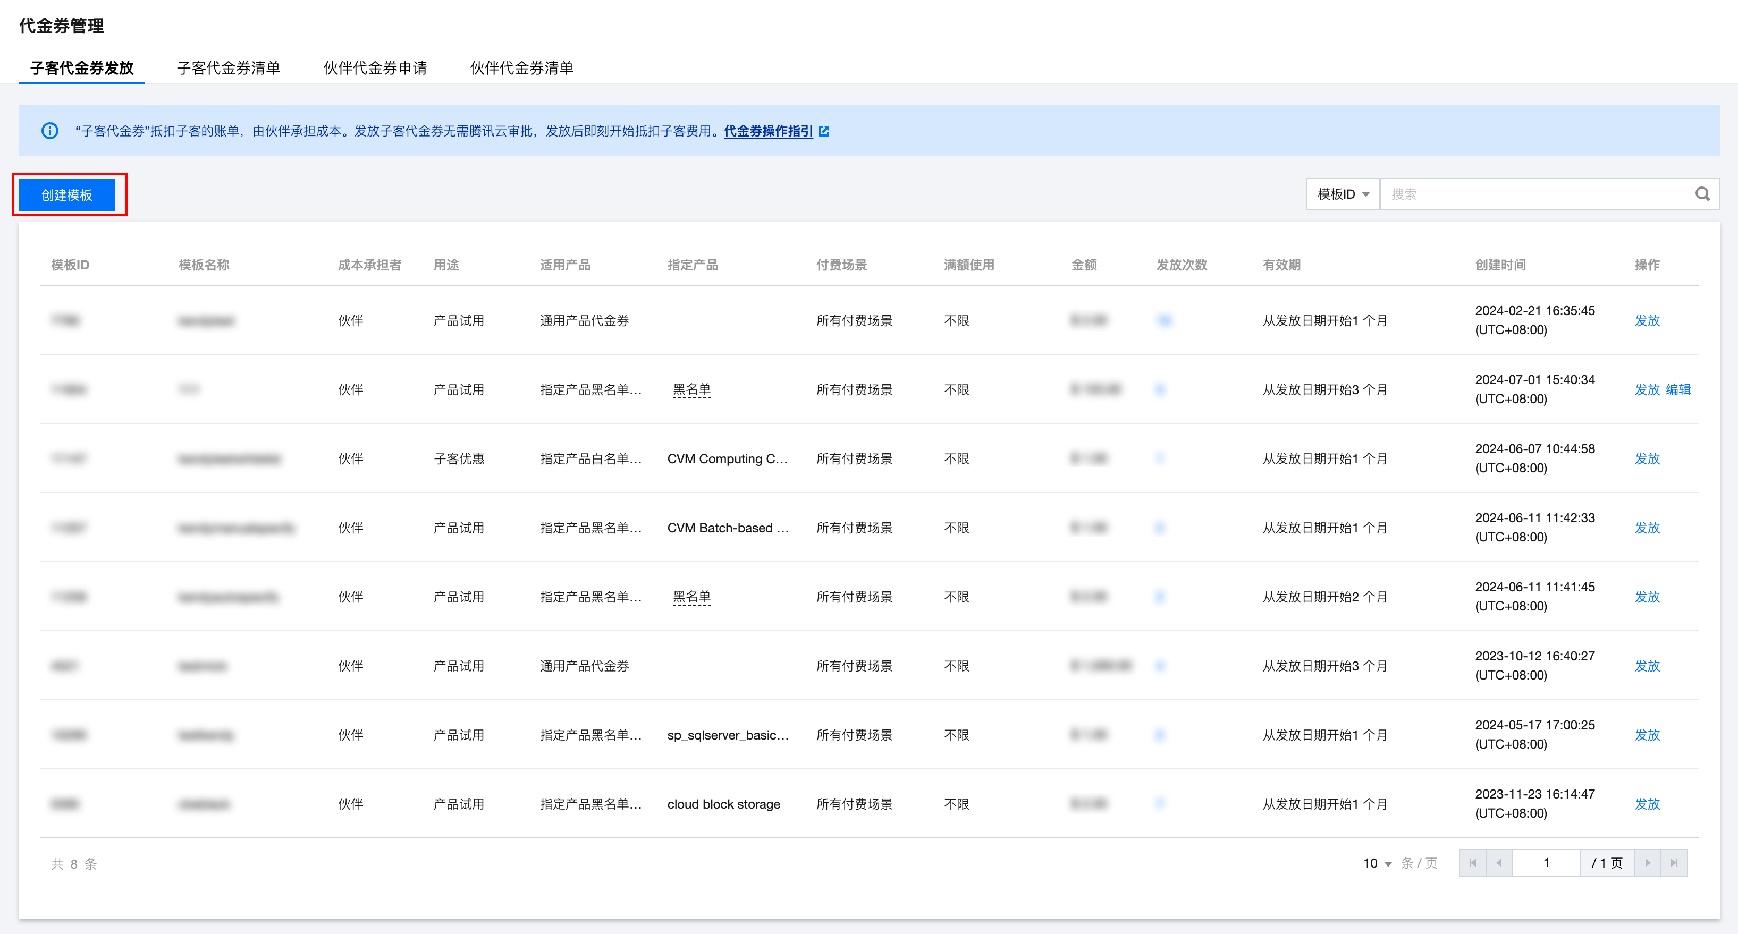This screenshot has height=934, width=1738.
Task: Click the 创建模板 button
Action: tap(67, 195)
